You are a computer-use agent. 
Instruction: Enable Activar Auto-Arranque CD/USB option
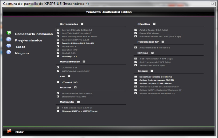click(136, 80)
